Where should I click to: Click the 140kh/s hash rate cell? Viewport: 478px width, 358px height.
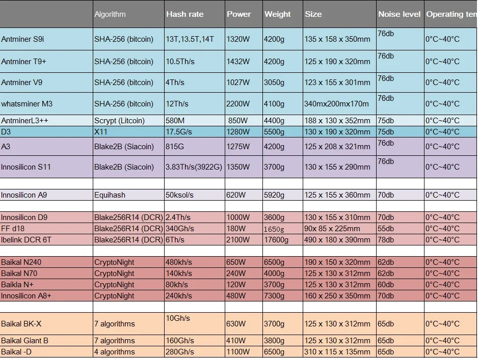click(x=195, y=273)
